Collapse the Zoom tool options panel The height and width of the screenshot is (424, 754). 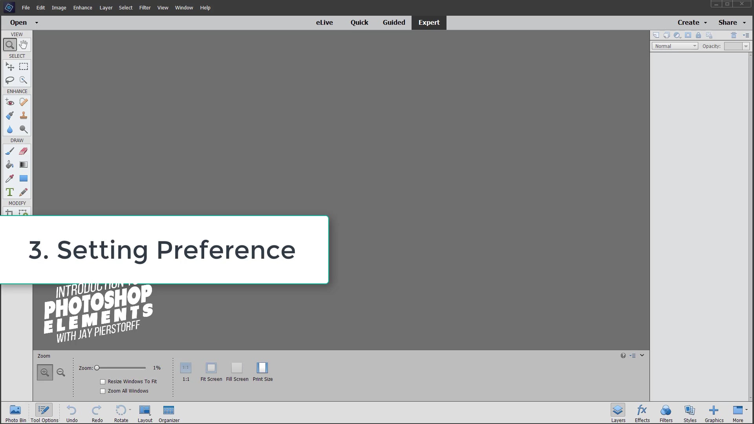click(x=642, y=355)
